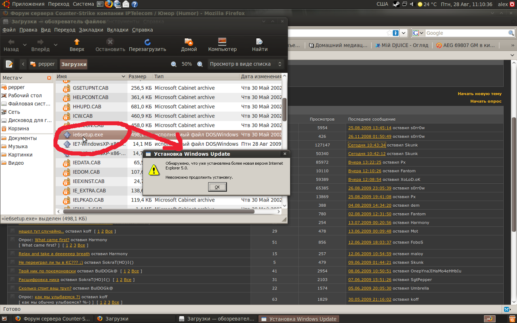Image resolution: width=517 pixels, height=323 pixels.
Task: Open the blue help icon in top panel
Action: click(x=135, y=4)
